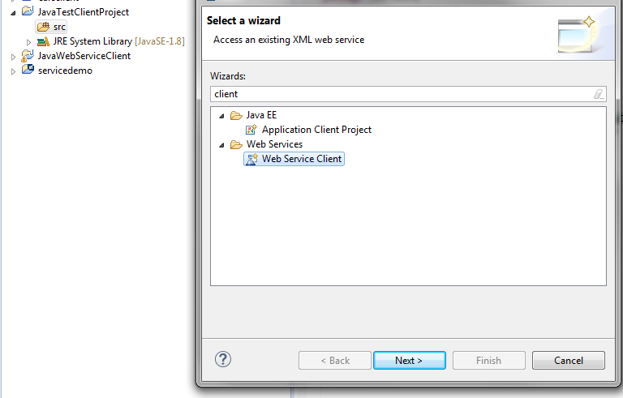623x398 pixels.
Task: Expand the servicedemo project node
Action: pos(14,71)
